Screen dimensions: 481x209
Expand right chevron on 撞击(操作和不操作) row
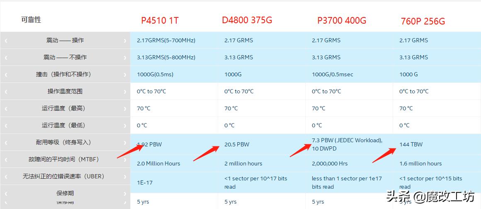coord(124,75)
